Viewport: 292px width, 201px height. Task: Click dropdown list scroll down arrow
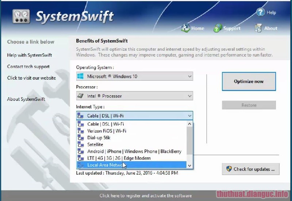[x=189, y=166]
